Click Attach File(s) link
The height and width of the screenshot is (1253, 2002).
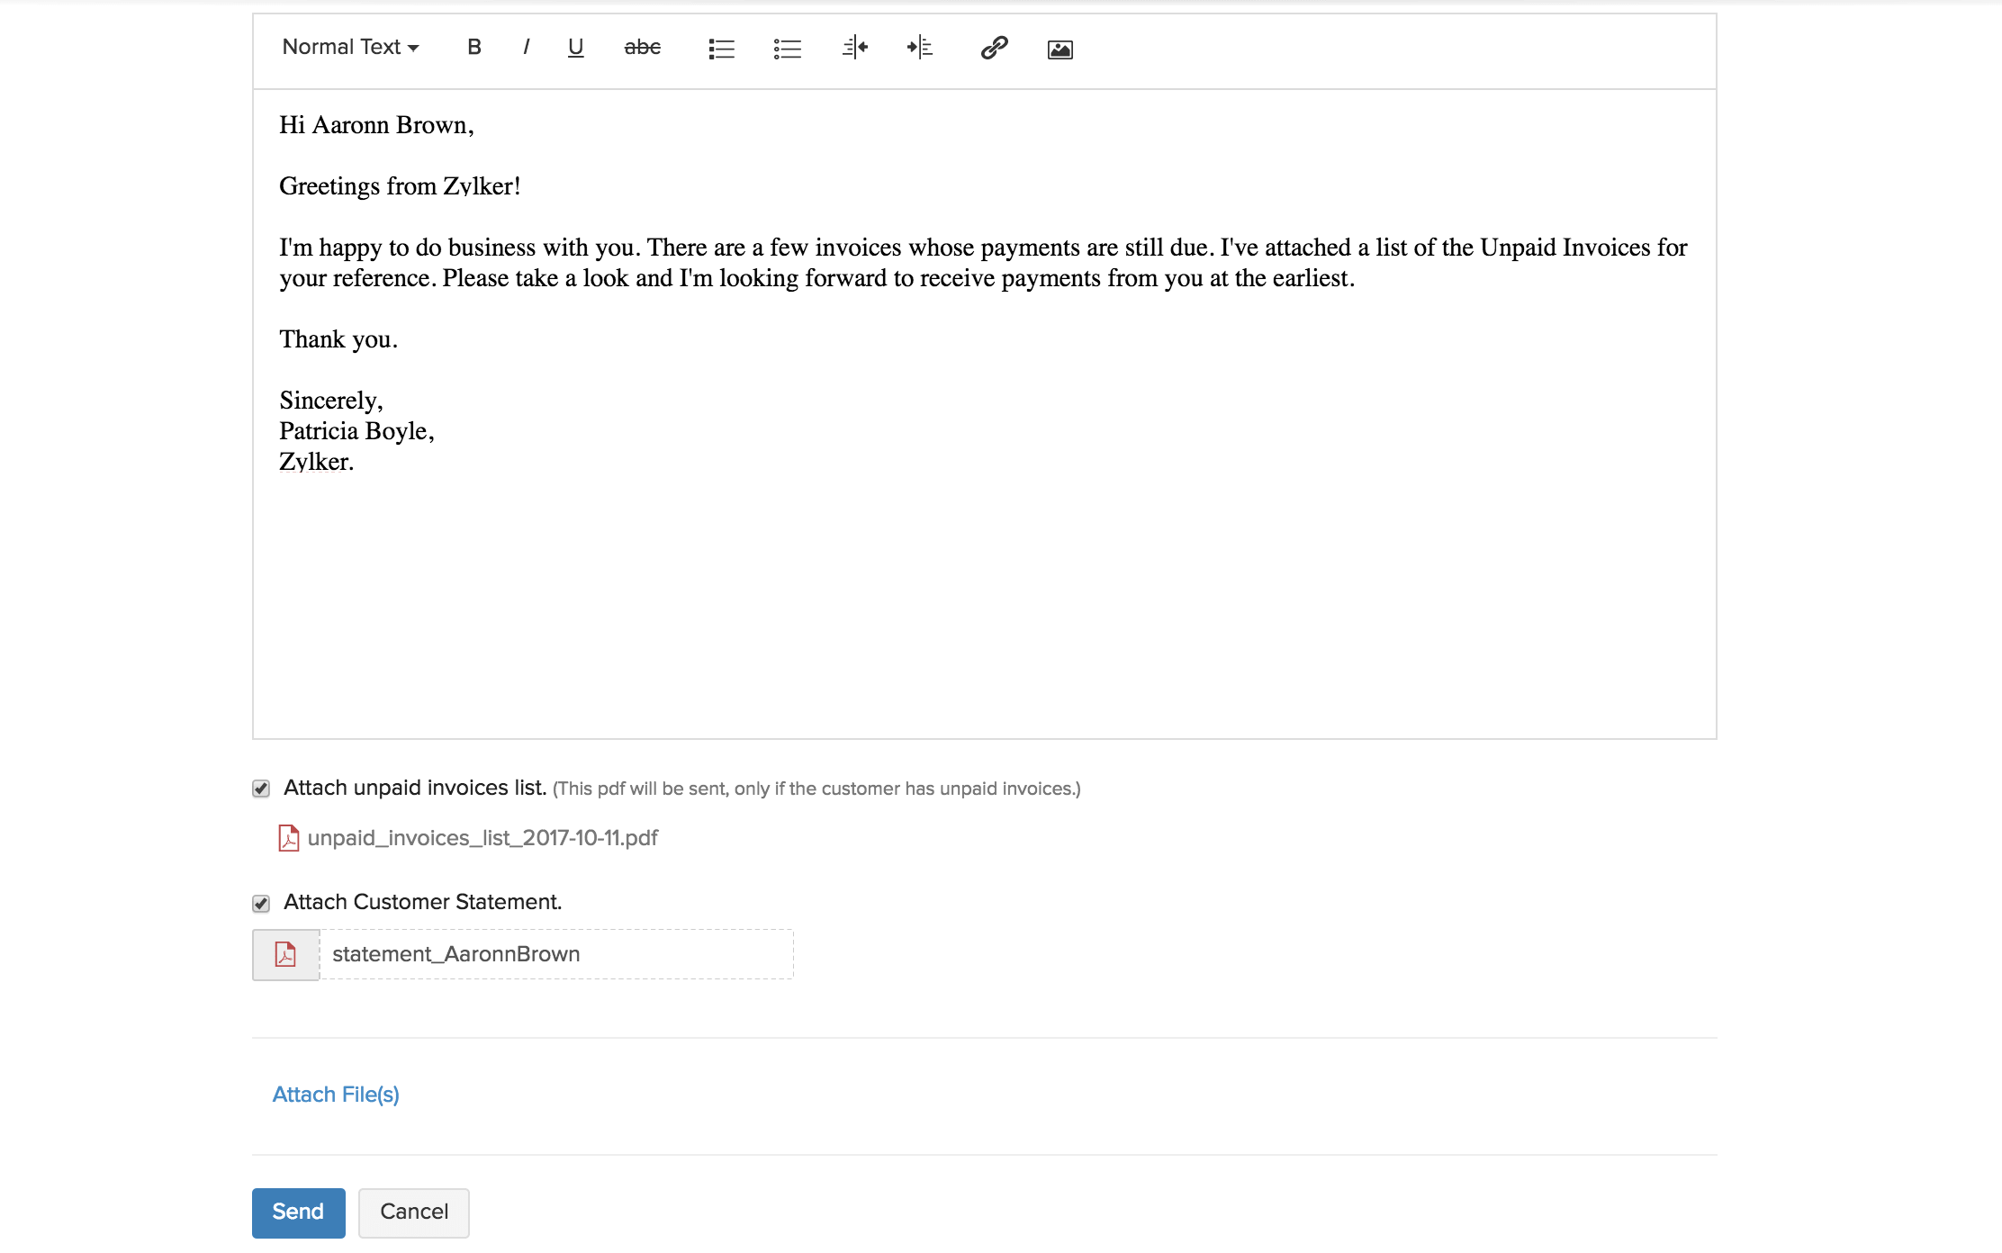335,1095
